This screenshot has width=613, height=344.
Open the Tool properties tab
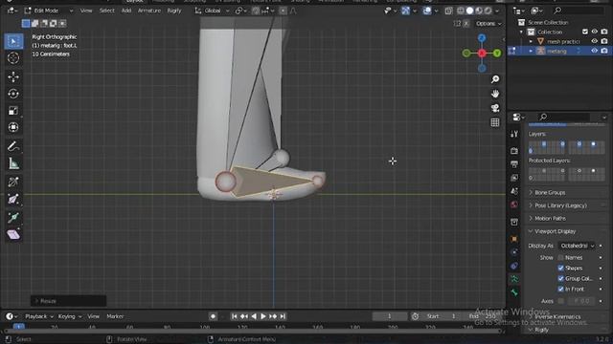click(x=514, y=134)
